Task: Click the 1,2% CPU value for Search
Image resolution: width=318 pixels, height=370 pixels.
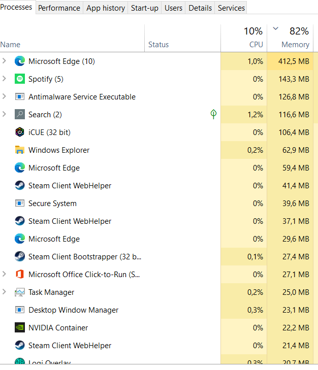Action: click(x=255, y=115)
